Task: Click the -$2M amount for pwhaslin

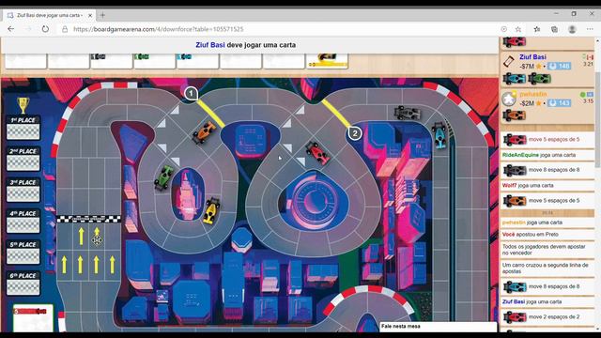Action: (527, 103)
